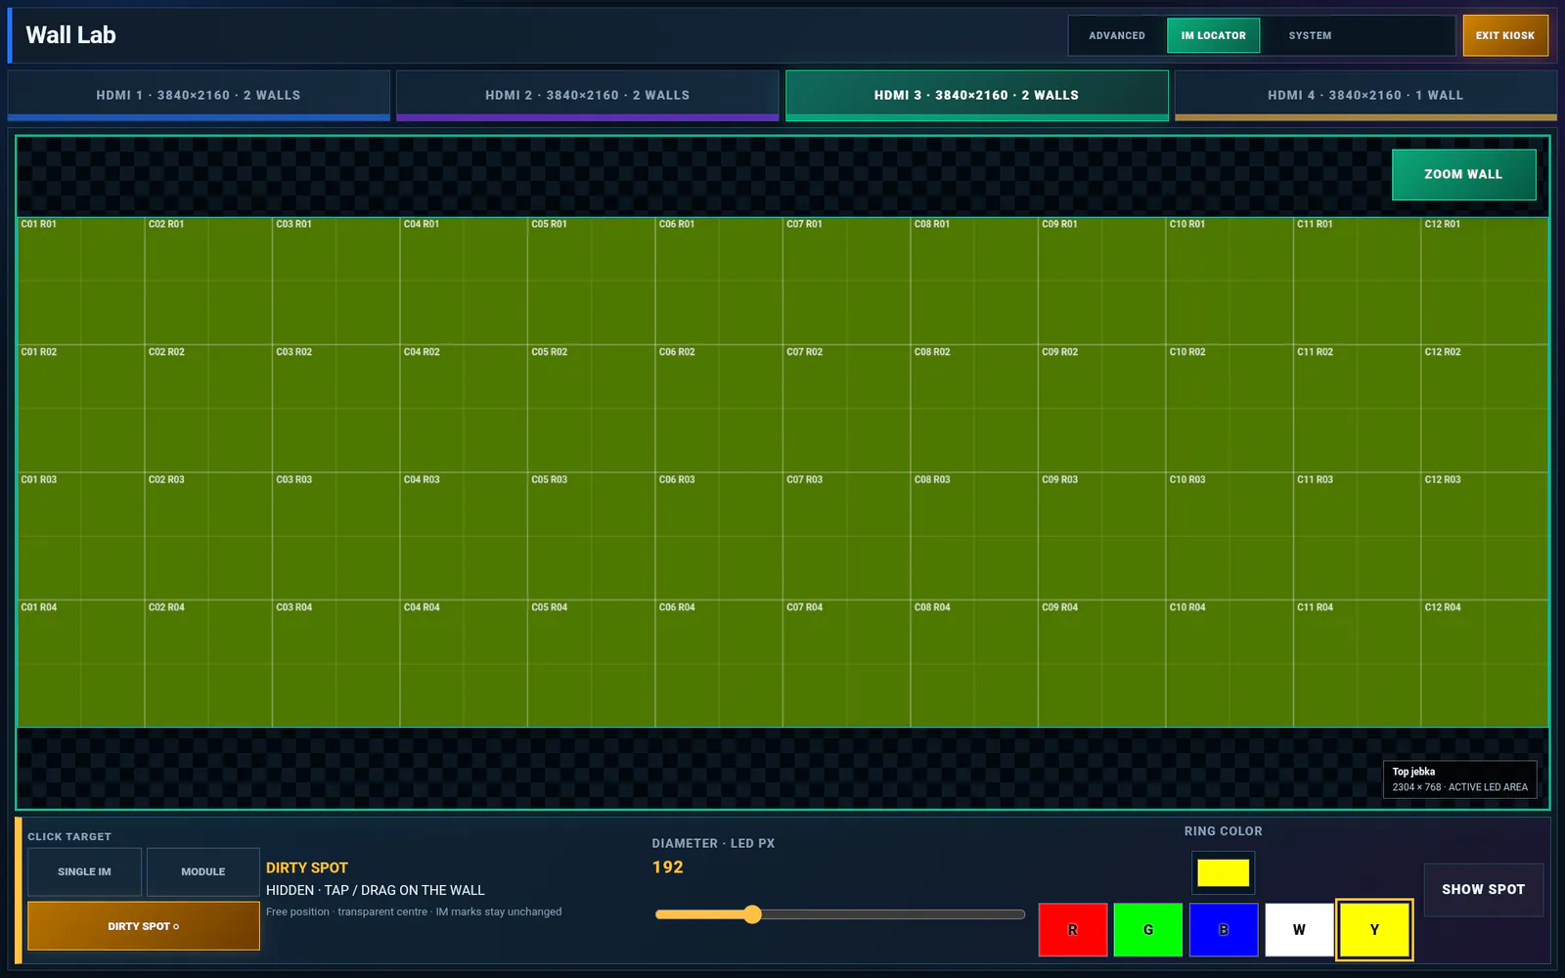Click the Top jebka wall info label
This screenshot has height=978, width=1565.
(1459, 779)
